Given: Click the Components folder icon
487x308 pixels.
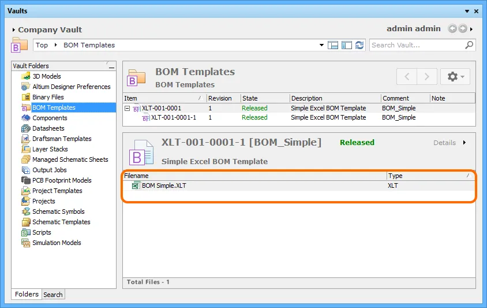Looking at the screenshot, I should pos(26,118).
